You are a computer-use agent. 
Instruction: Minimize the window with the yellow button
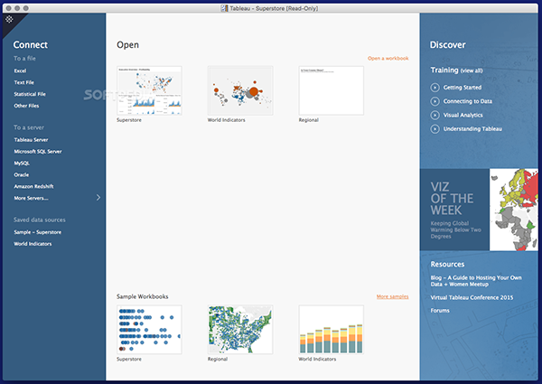[17, 8]
